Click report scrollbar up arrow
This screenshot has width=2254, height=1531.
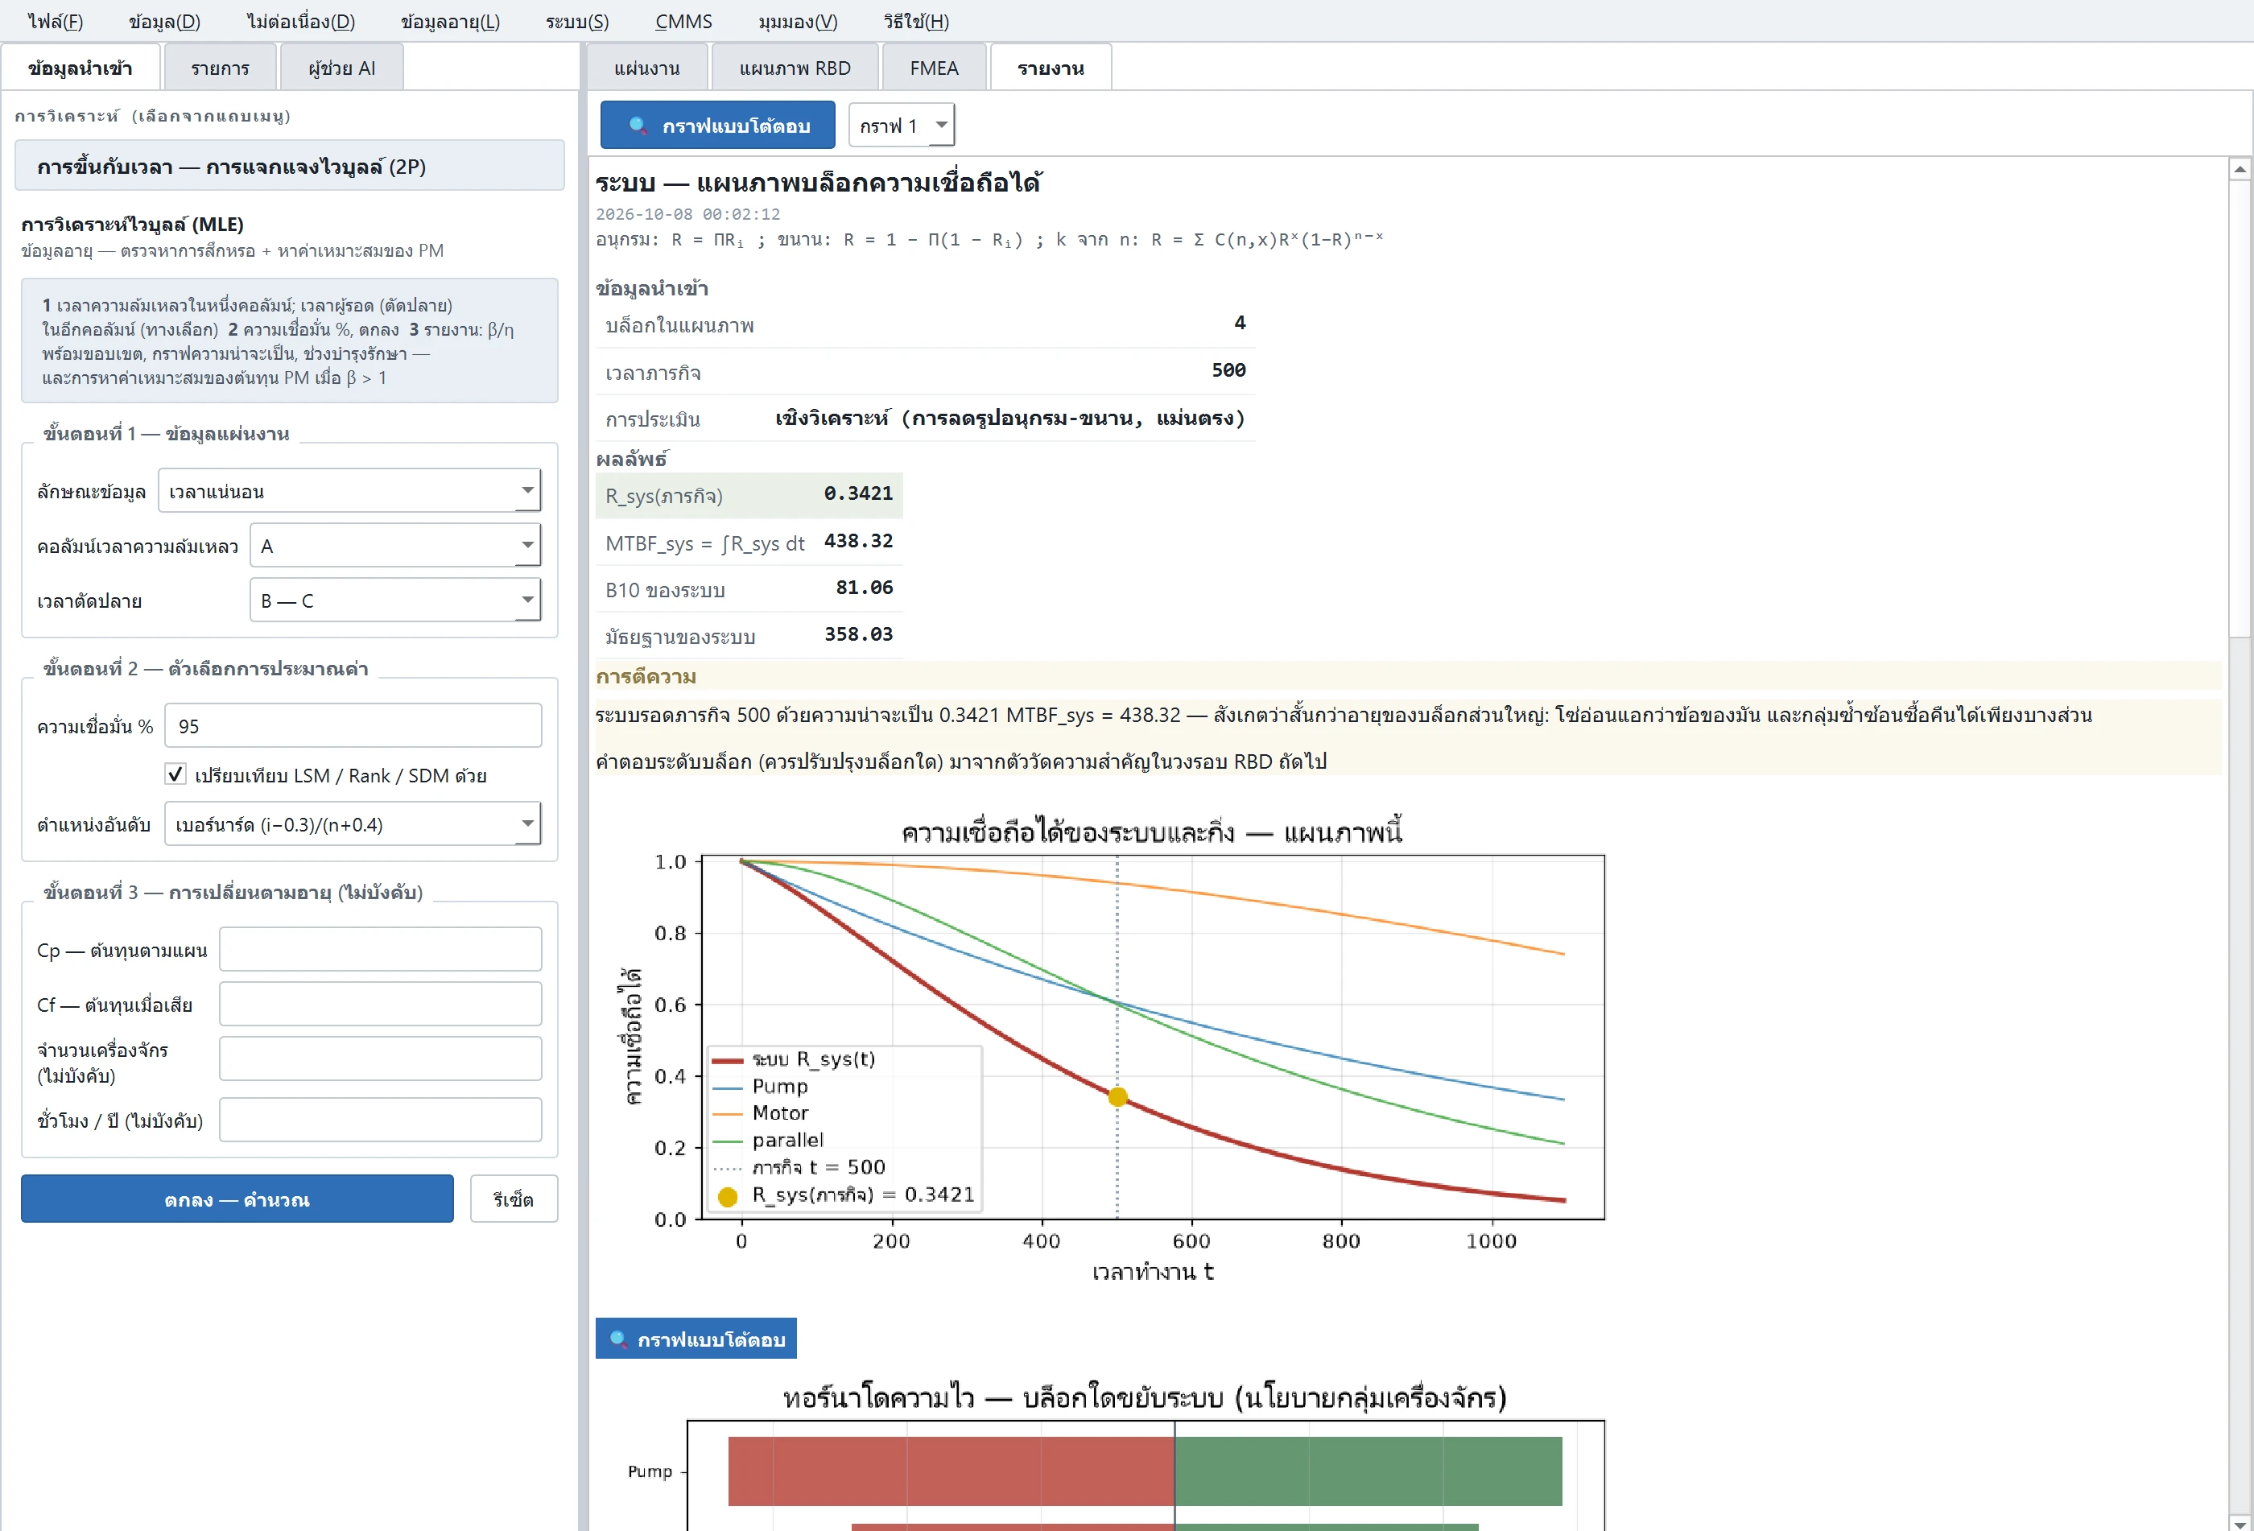click(2240, 170)
